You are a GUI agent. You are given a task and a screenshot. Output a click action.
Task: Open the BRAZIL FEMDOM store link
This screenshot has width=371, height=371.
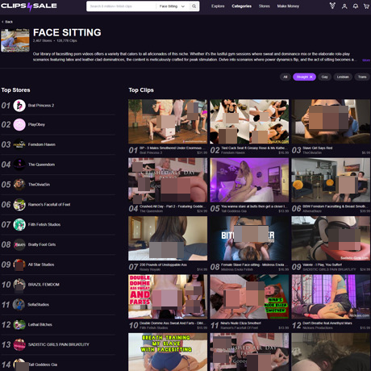point(44,285)
